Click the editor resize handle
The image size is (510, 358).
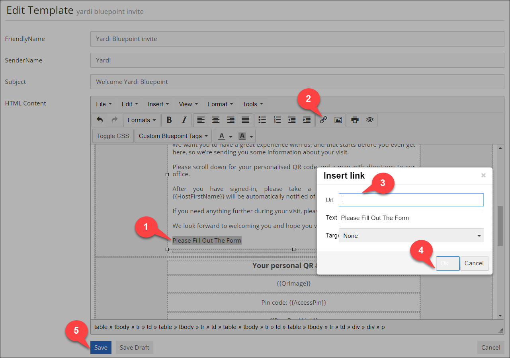pyautogui.click(x=501, y=331)
